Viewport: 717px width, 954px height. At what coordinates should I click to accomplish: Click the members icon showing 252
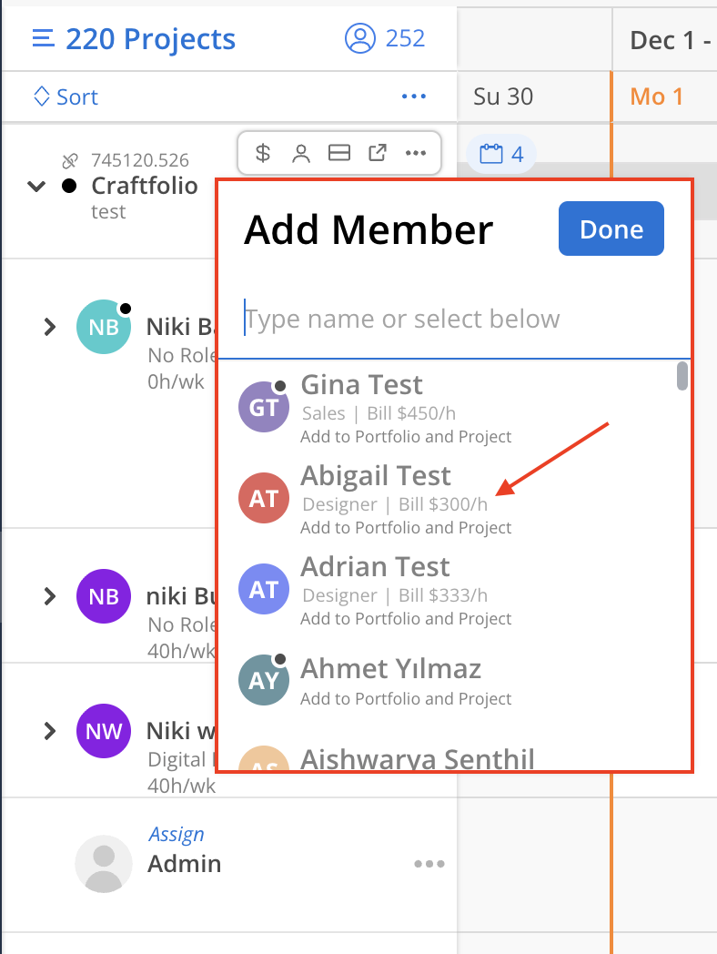coord(360,38)
